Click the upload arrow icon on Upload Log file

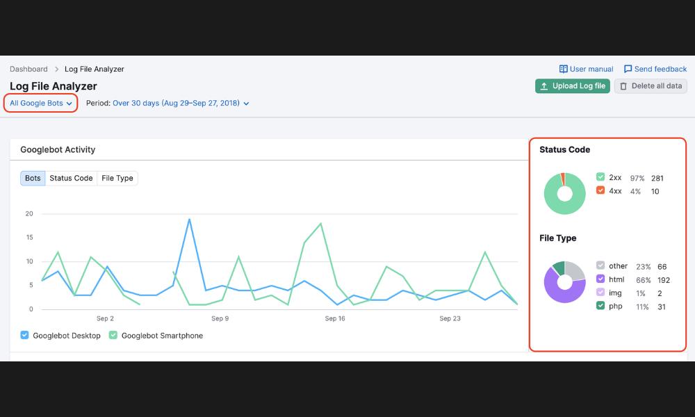(x=543, y=86)
